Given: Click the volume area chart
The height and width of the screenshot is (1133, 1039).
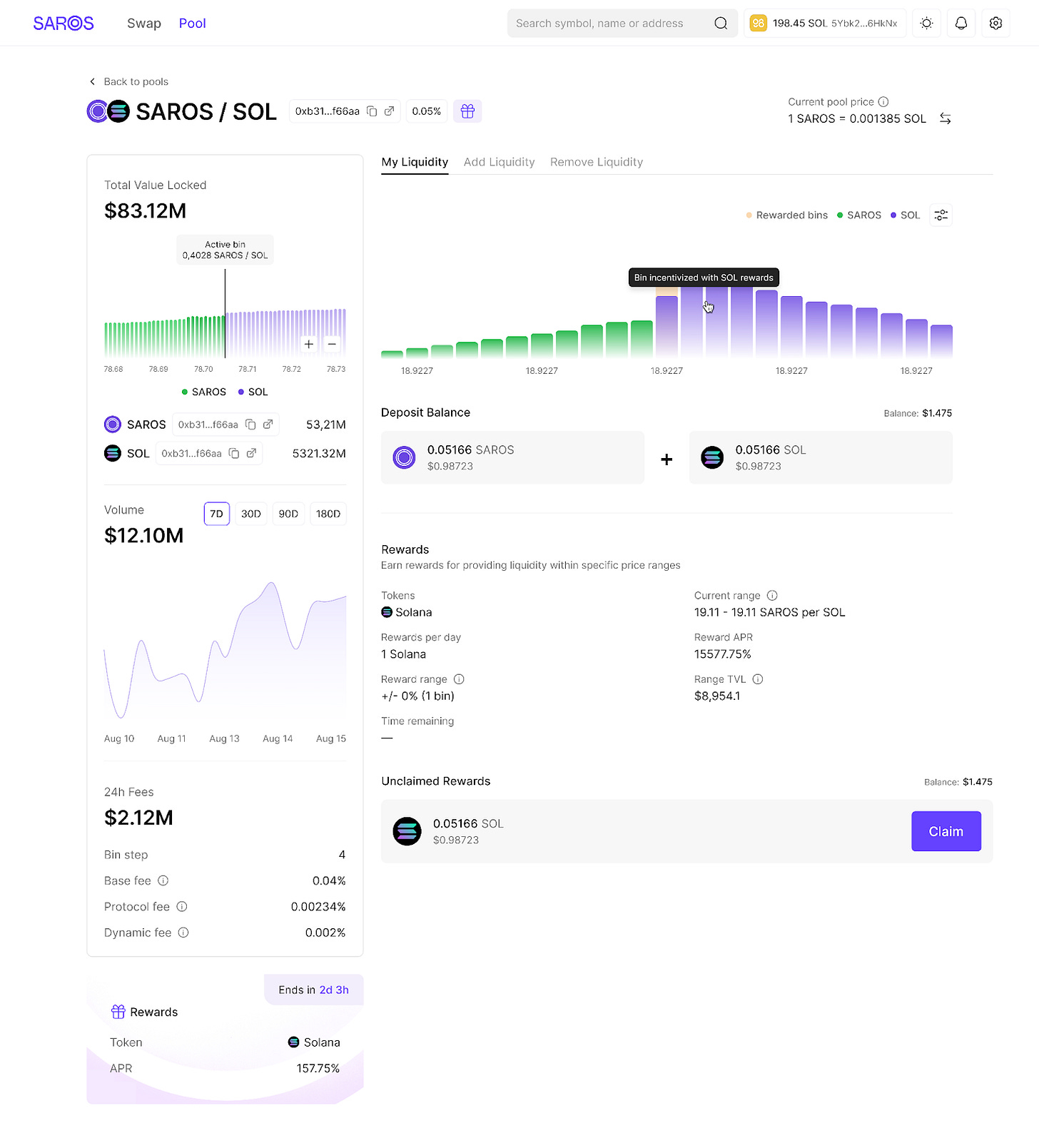Looking at the screenshot, I should pyautogui.click(x=225, y=650).
